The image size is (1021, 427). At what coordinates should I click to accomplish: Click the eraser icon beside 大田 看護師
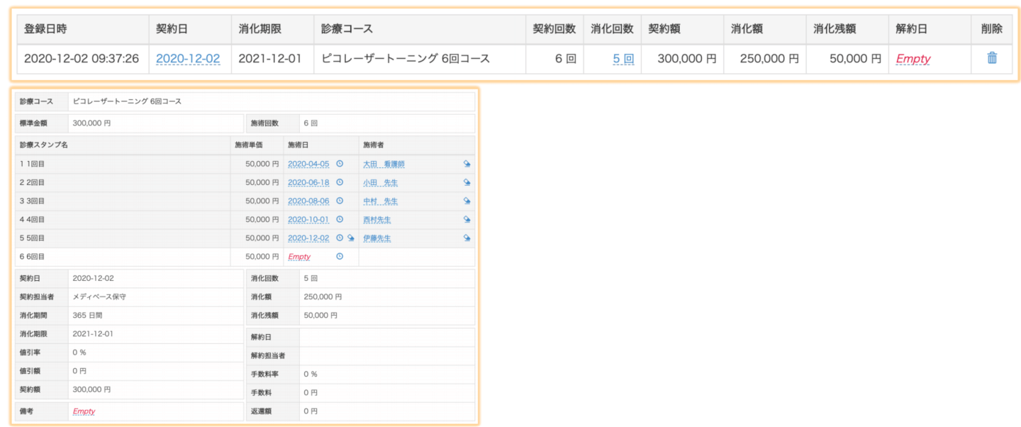point(467,164)
